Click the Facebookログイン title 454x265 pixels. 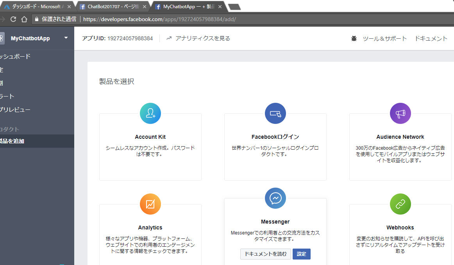coord(275,137)
